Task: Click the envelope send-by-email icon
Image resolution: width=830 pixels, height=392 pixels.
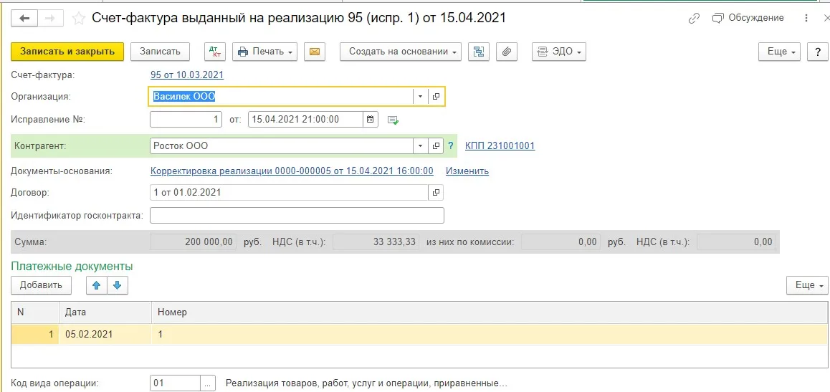Action: point(315,52)
